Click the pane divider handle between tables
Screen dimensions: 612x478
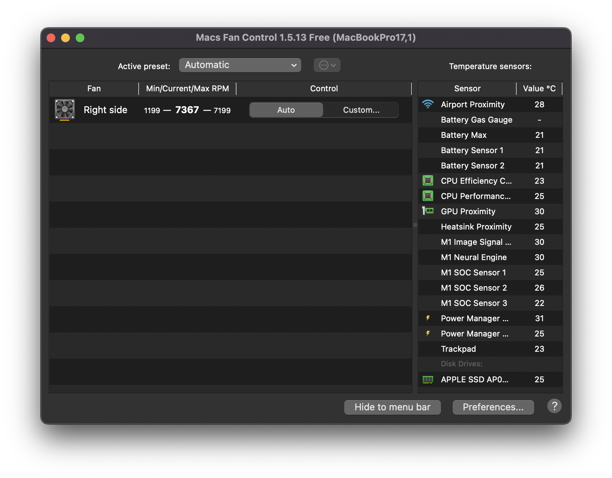(415, 225)
